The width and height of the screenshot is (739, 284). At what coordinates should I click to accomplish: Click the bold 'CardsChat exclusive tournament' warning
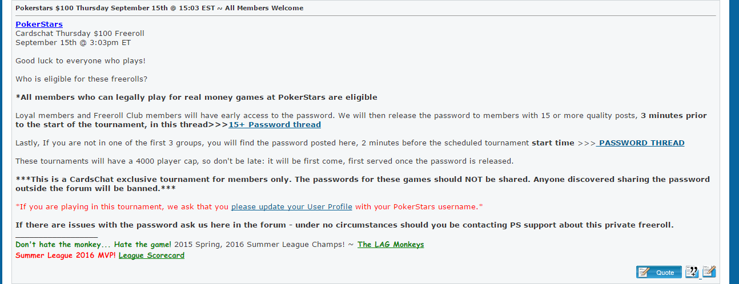363,184
